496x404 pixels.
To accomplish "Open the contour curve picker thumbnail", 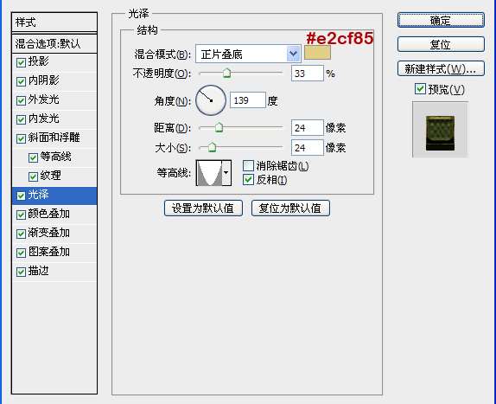I will (209, 173).
